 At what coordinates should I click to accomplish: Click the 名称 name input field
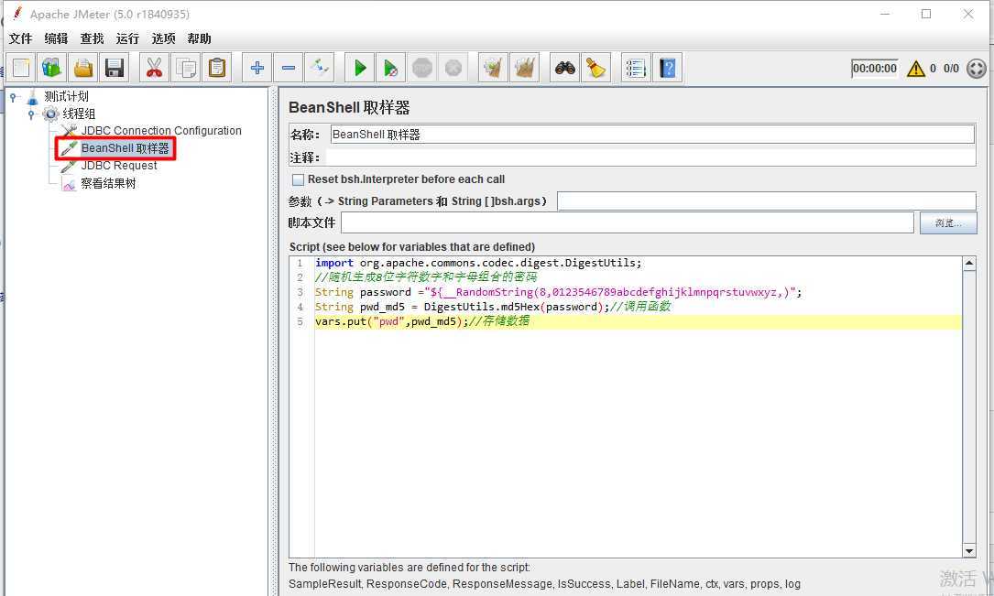pyautogui.click(x=651, y=135)
